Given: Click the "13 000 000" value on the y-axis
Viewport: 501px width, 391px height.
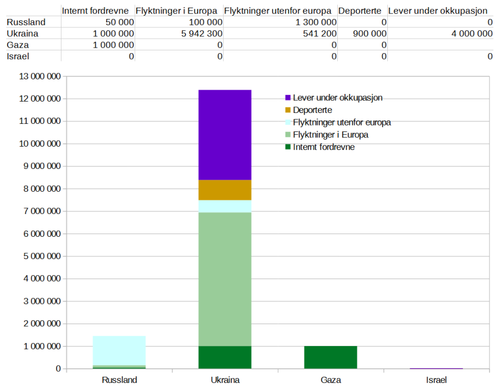Looking at the screenshot, I should (40, 76).
